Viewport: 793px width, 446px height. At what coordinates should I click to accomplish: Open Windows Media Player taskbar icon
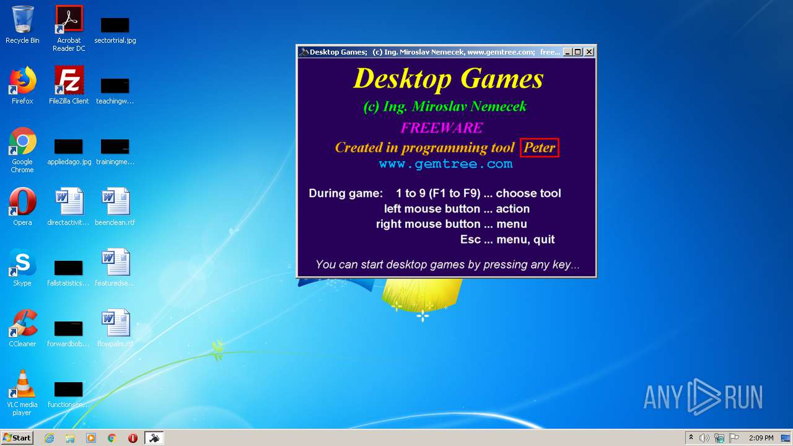pyautogui.click(x=91, y=438)
